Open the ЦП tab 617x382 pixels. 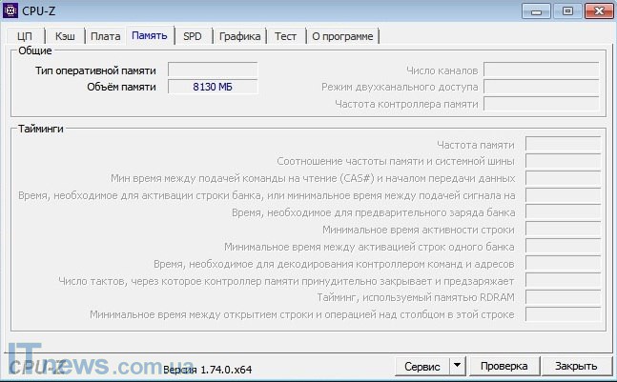pos(26,36)
